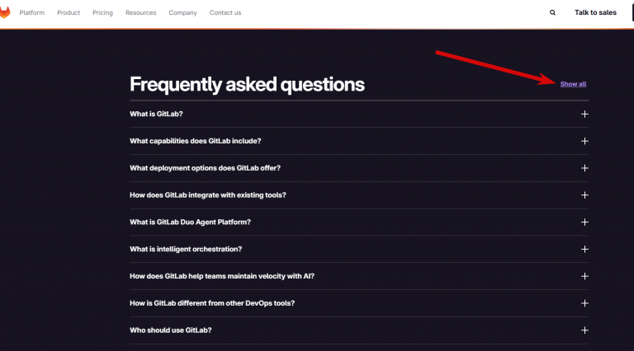This screenshot has height=351, width=634.
Task: Click plus icon beside capabilities question
Action: pos(584,141)
